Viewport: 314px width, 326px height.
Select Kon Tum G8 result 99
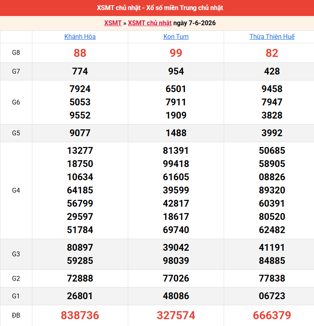[176, 53]
